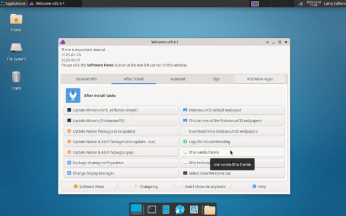Open the File System desktop icon
The height and width of the screenshot is (216, 346).
pyautogui.click(x=16, y=52)
